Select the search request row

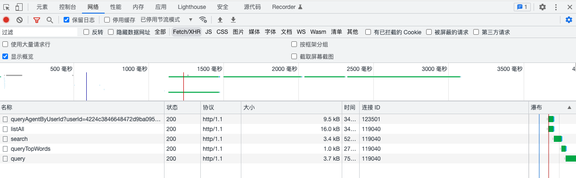click(288, 139)
